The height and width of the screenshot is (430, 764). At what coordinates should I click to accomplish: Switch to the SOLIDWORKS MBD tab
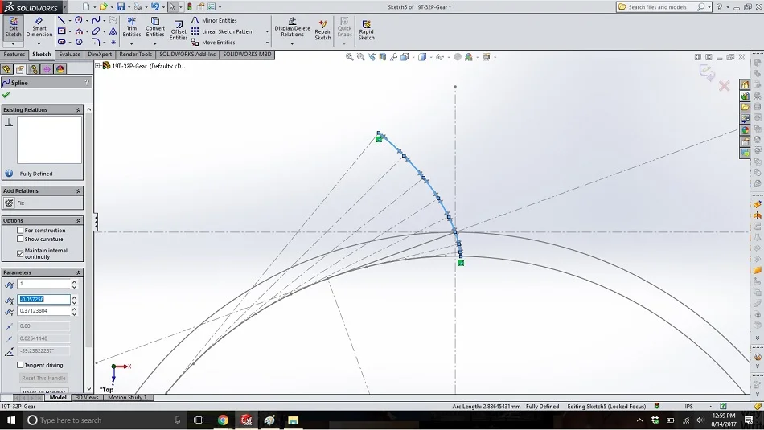click(247, 55)
